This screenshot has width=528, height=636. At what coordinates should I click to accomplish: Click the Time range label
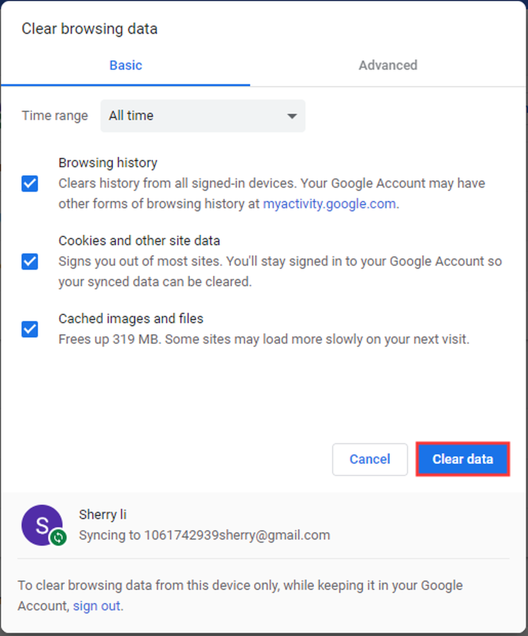click(55, 116)
